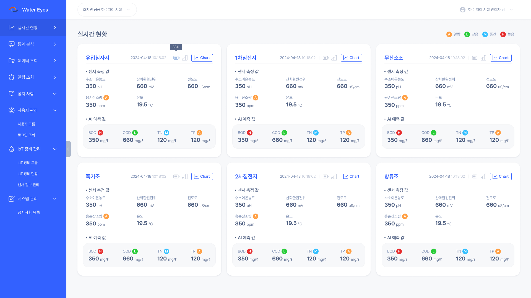This screenshot has height=298, width=531.
Task: Collapse the sidebar with edge handle
Action: pyautogui.click(x=68, y=149)
